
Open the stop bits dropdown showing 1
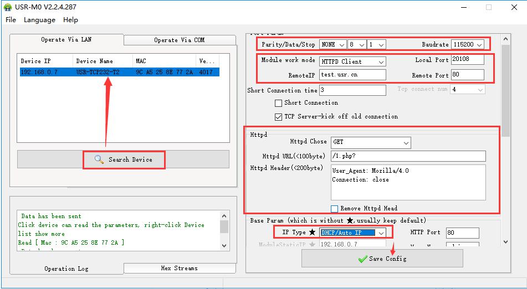(x=376, y=44)
